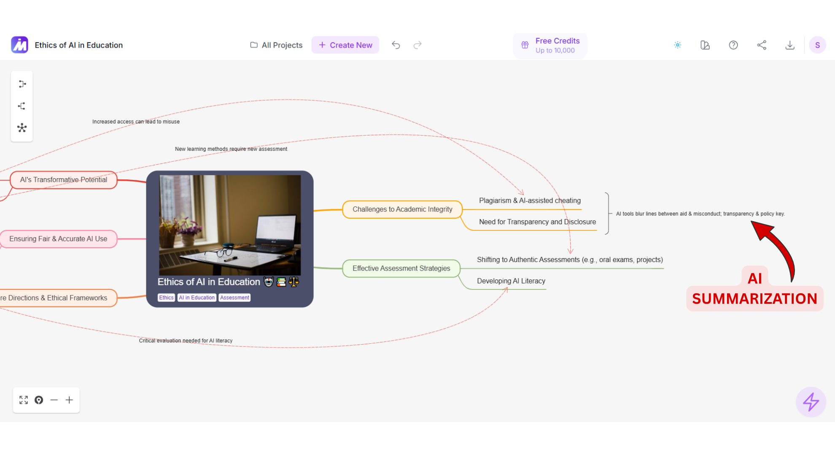Choose the radial mind map layout icon
Screen dimensions: 835x455
(x=22, y=128)
